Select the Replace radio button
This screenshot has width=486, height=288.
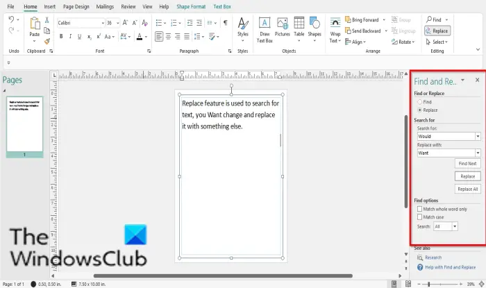(x=419, y=110)
